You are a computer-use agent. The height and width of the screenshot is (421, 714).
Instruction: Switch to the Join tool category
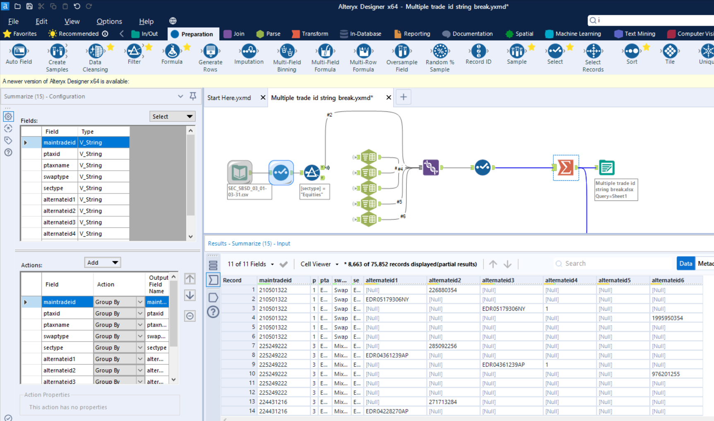234,34
